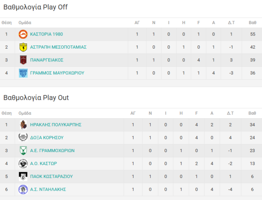
Task: Click the ΑΓ column header in Play Out table
Action: point(133,113)
